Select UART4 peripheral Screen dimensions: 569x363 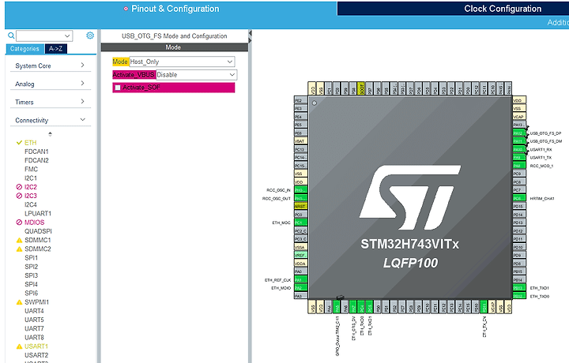(x=34, y=311)
